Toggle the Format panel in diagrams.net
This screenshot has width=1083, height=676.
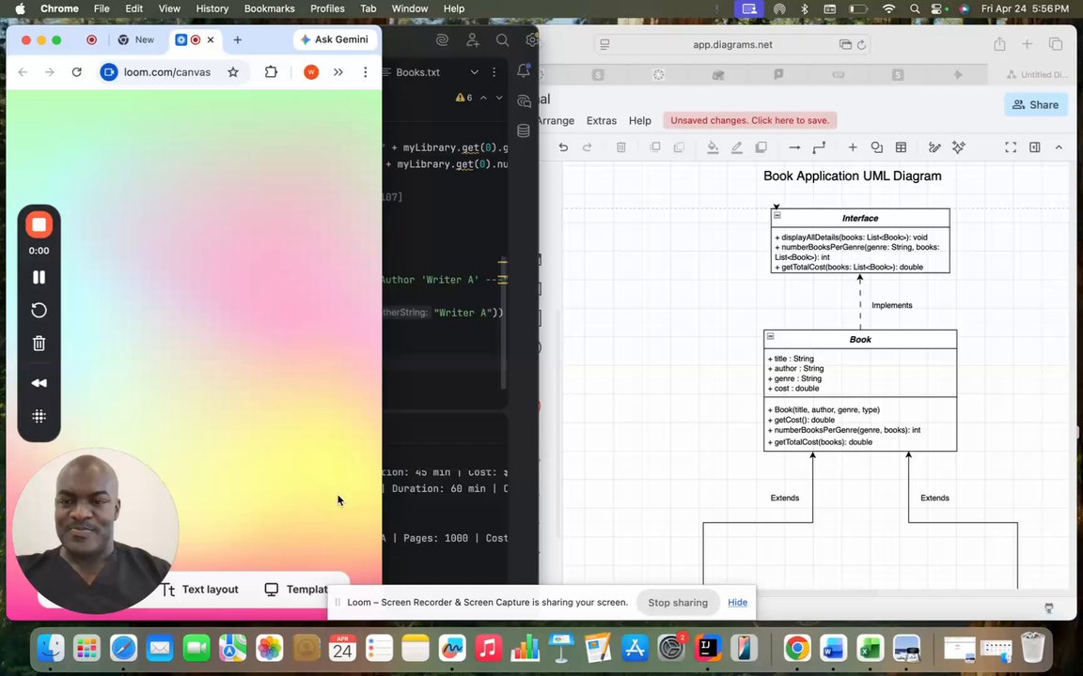pyautogui.click(x=1035, y=146)
